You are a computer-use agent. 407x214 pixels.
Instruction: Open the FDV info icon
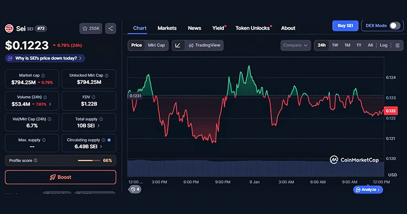click(x=93, y=97)
